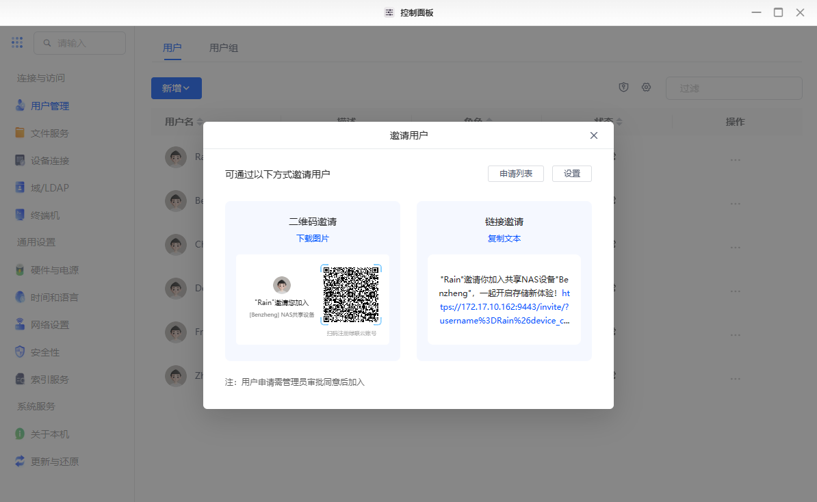Open 索引服务 in sidebar

point(42,379)
